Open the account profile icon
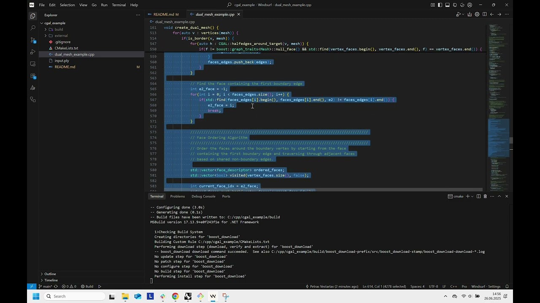540x303 pixels. 470,5
